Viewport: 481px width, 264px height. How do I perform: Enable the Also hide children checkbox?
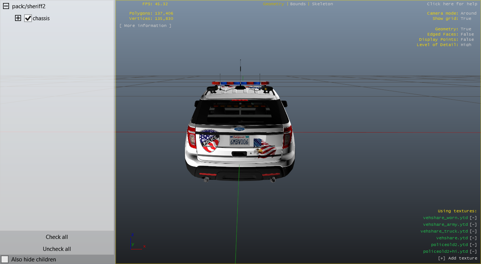pos(5,259)
